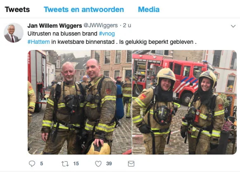
Task: Click the retweet count 15
Action: (x=76, y=164)
